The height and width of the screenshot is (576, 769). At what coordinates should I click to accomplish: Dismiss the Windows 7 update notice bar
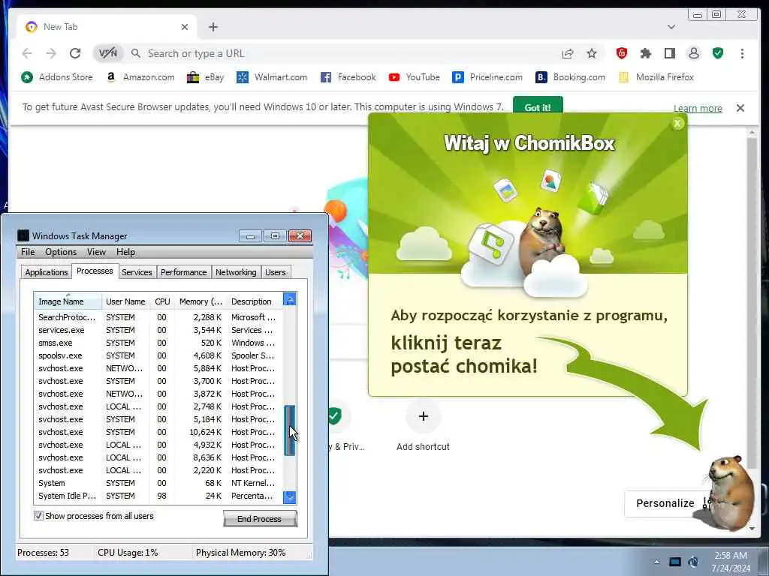(x=740, y=108)
